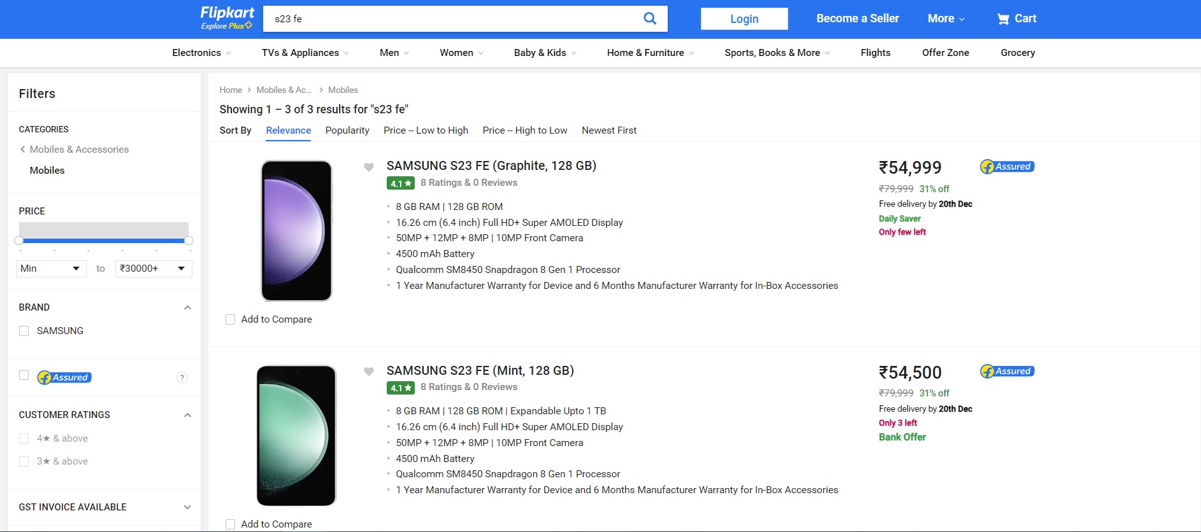
Task: Click Mobiles & Accessories category link
Action: (79, 150)
